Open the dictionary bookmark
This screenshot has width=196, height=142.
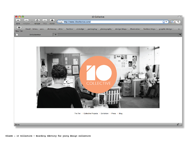pos(52,29)
